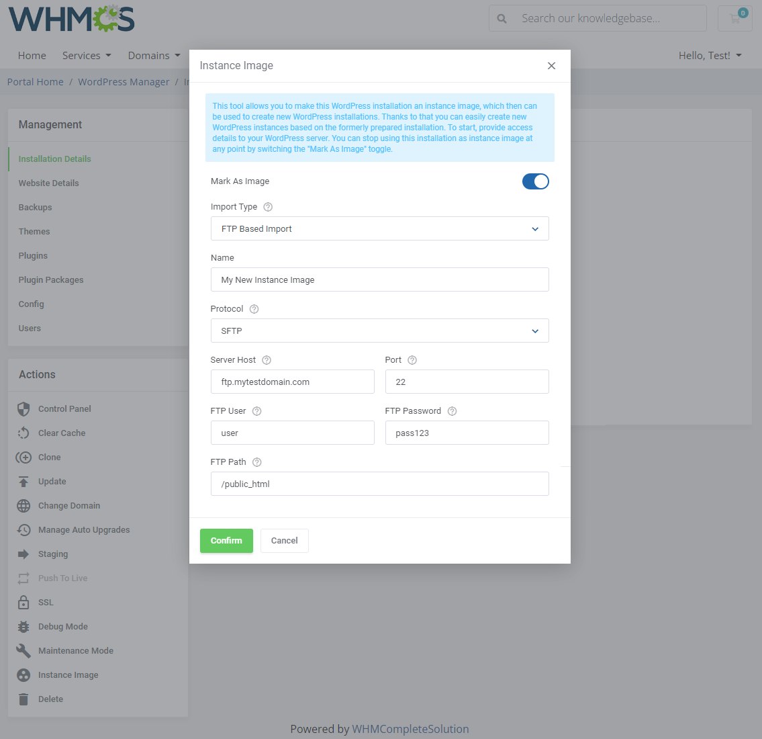Click the WHMCompleteSolution link

(410, 729)
